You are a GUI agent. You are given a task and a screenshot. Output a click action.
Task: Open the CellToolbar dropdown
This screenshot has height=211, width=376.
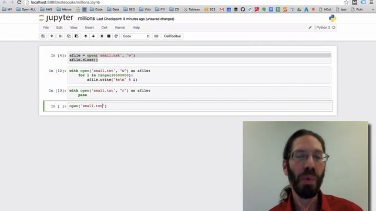[x=172, y=36]
